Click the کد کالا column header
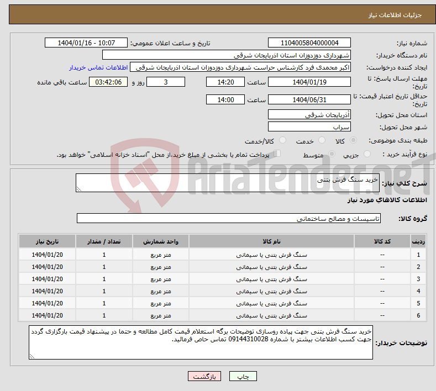 [x=382, y=241]
